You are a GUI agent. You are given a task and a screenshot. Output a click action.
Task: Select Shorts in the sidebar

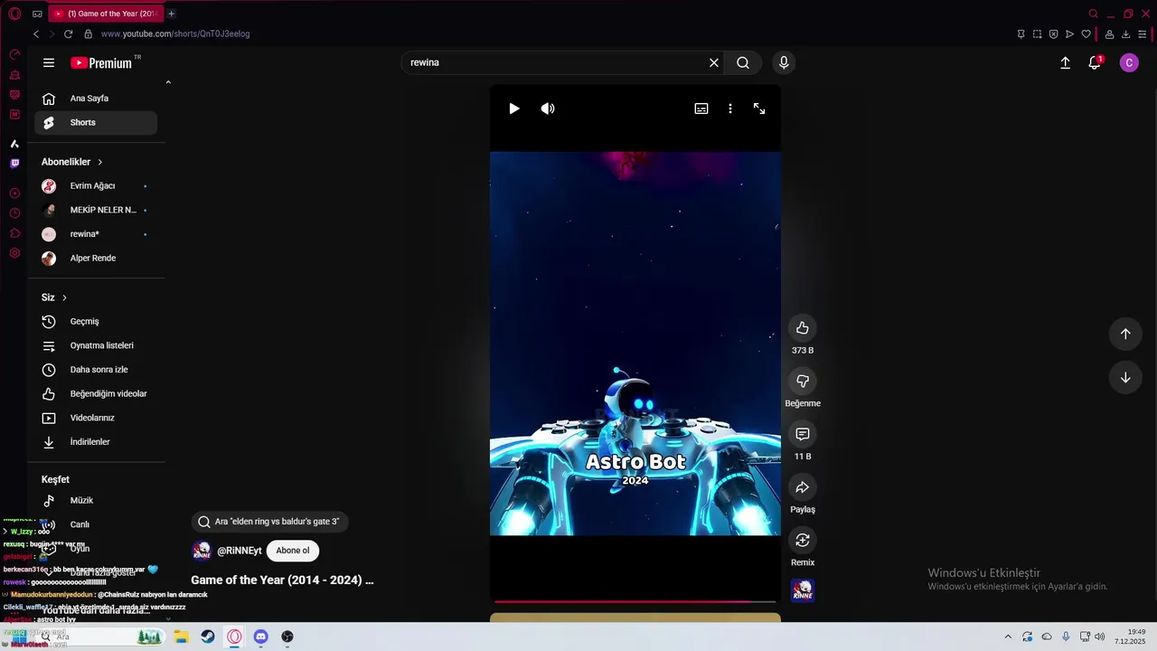(96, 123)
